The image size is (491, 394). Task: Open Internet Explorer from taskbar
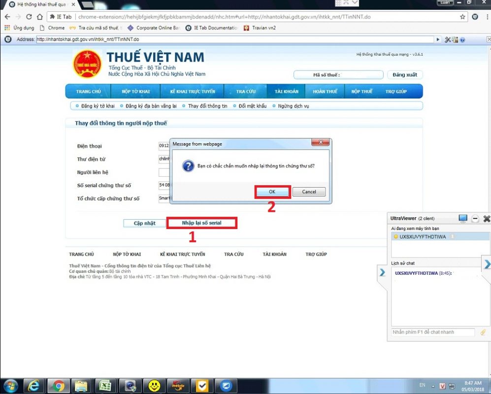click(33, 386)
